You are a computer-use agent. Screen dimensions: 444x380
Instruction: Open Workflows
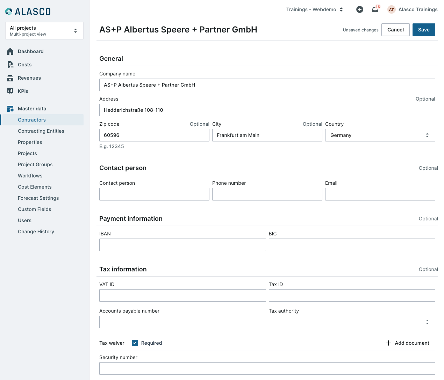pos(30,176)
